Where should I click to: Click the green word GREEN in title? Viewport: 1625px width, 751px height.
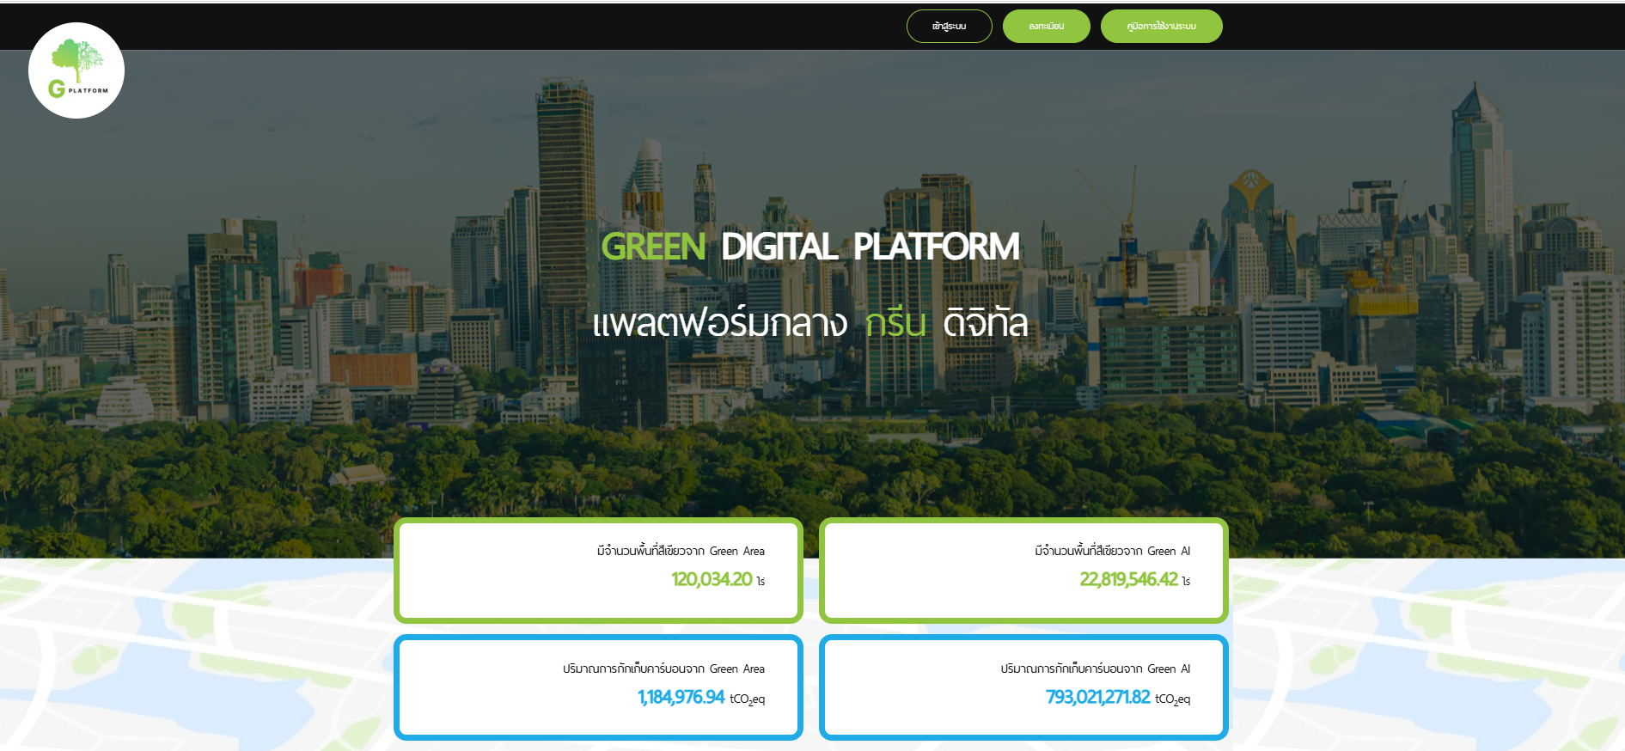653,247
